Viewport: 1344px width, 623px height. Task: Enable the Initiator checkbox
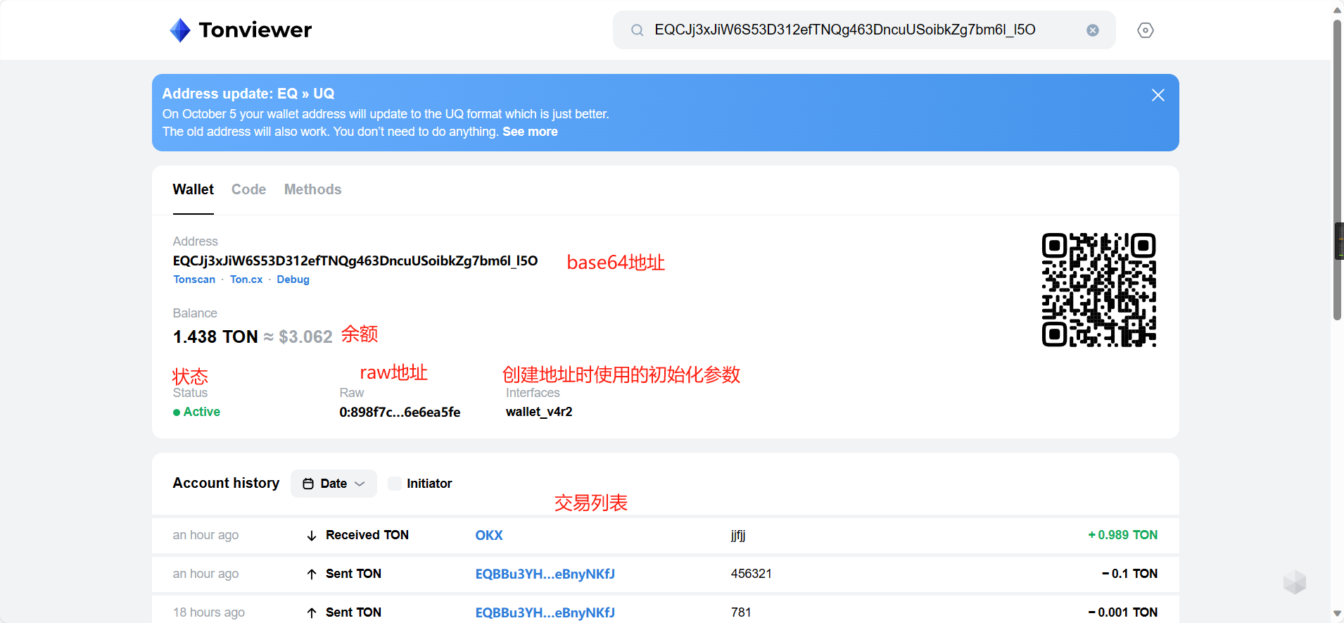[395, 484]
